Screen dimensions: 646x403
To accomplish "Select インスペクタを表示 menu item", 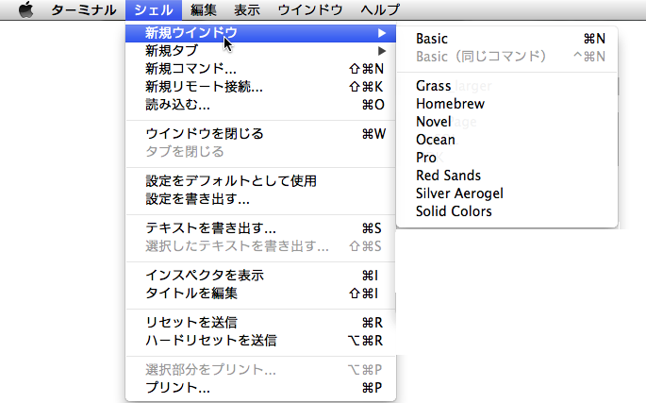I will click(x=261, y=276).
